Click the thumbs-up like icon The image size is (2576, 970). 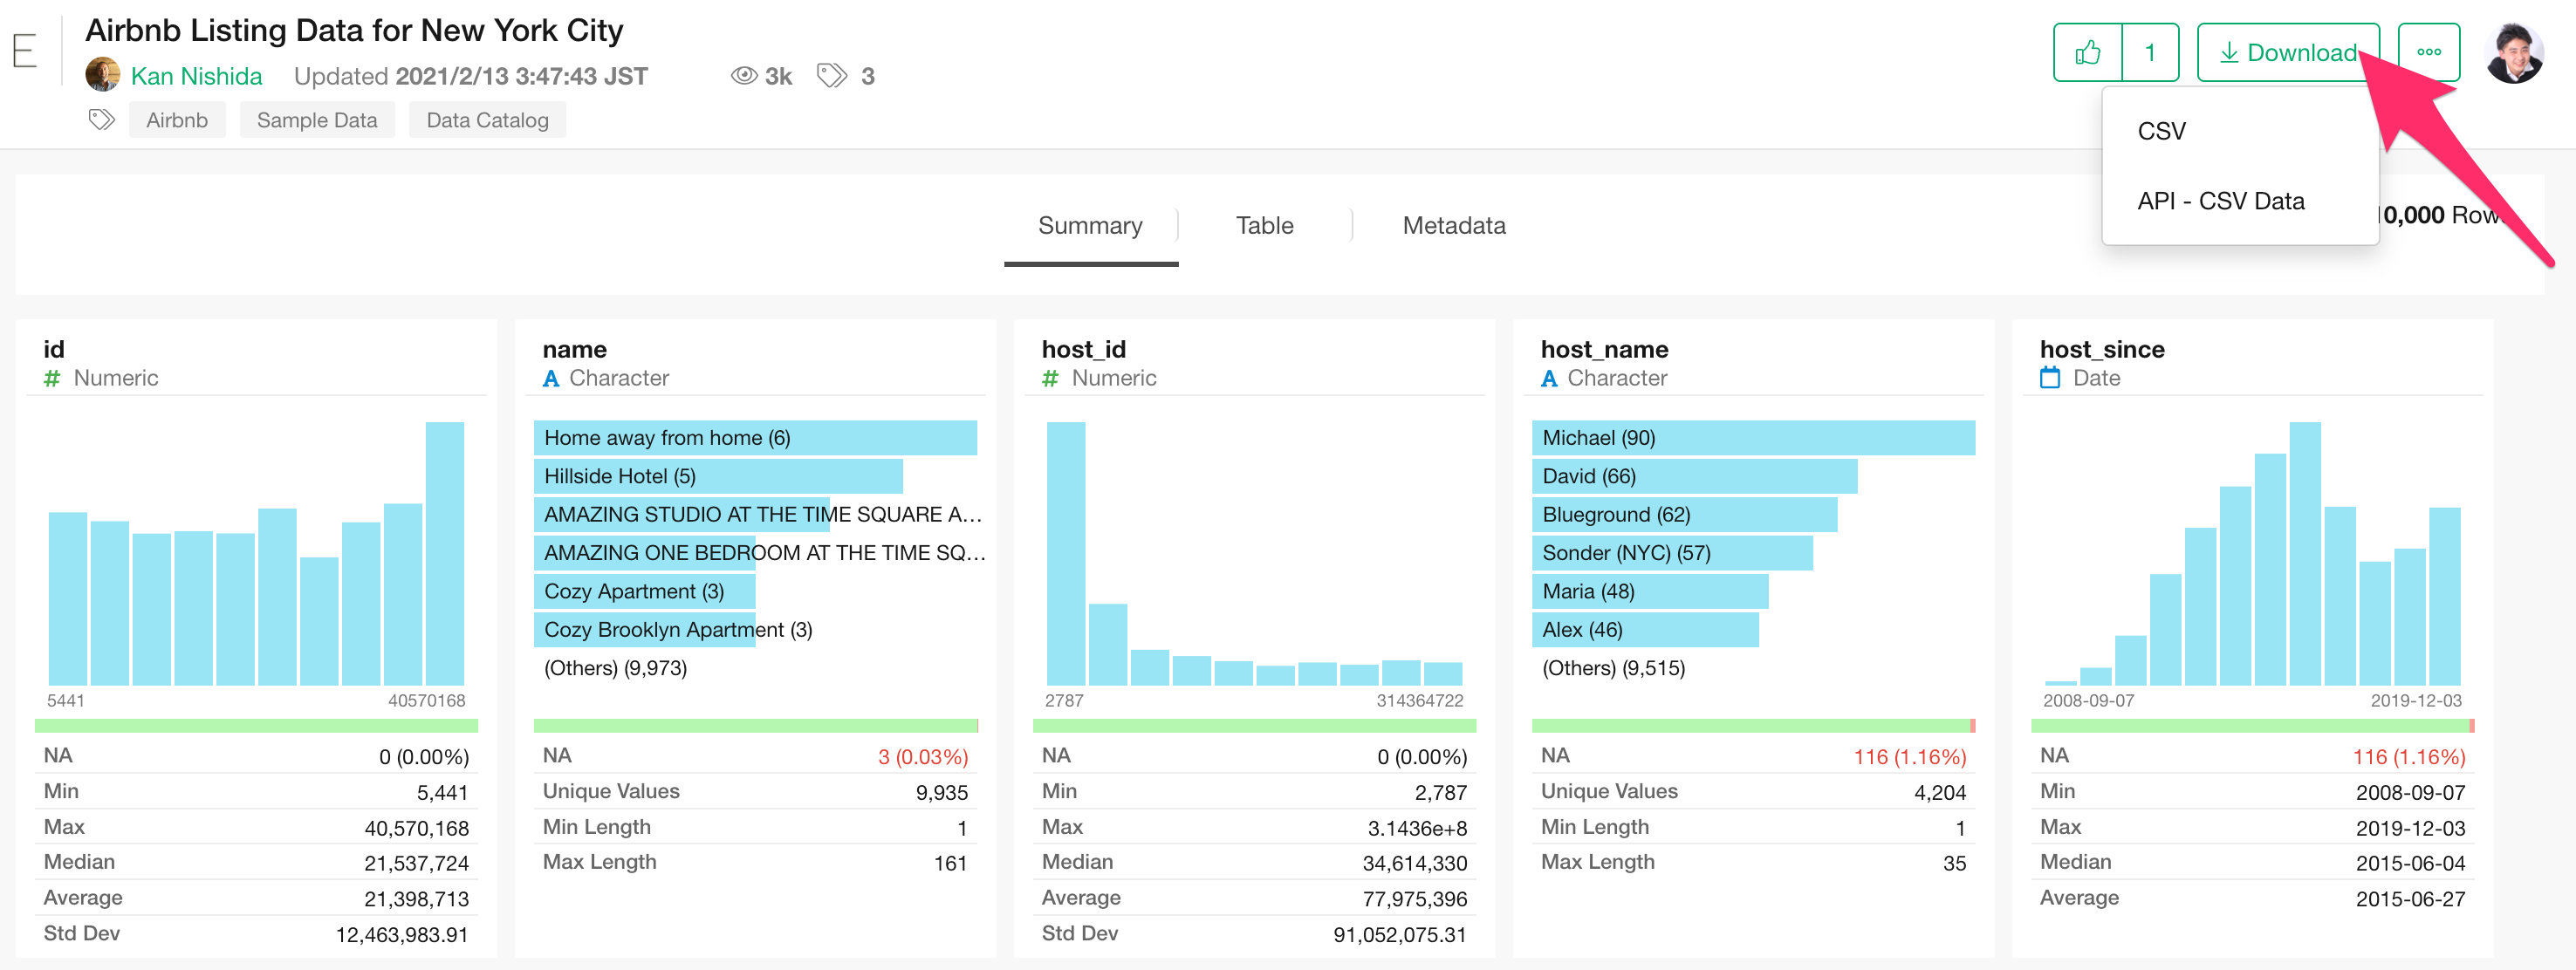[2087, 52]
